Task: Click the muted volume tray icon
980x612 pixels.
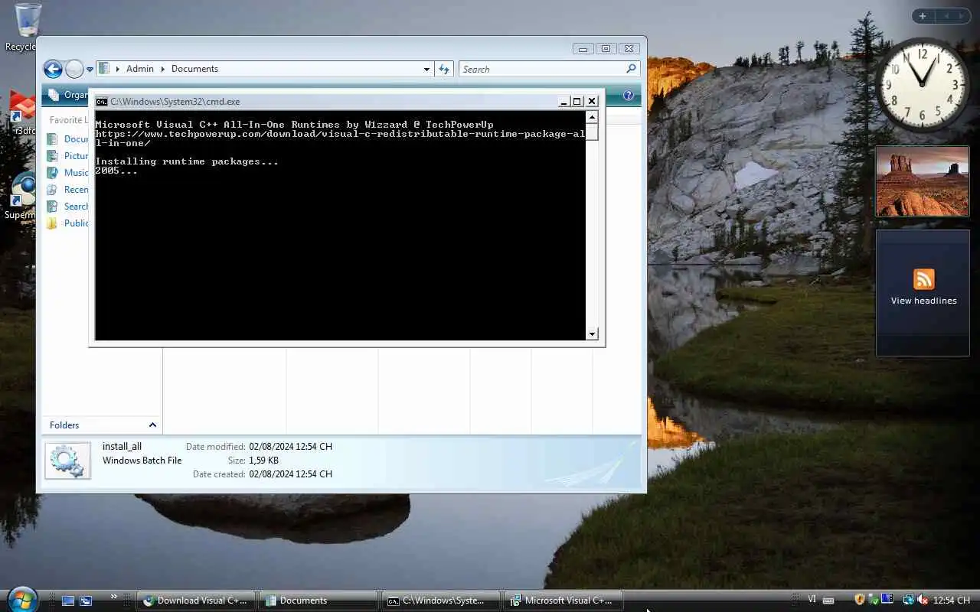Action: [x=923, y=600]
